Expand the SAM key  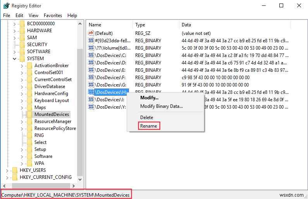14,38
